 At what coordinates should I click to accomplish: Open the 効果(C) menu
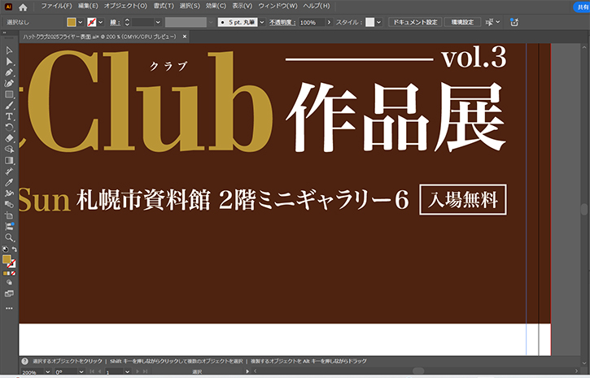click(215, 6)
